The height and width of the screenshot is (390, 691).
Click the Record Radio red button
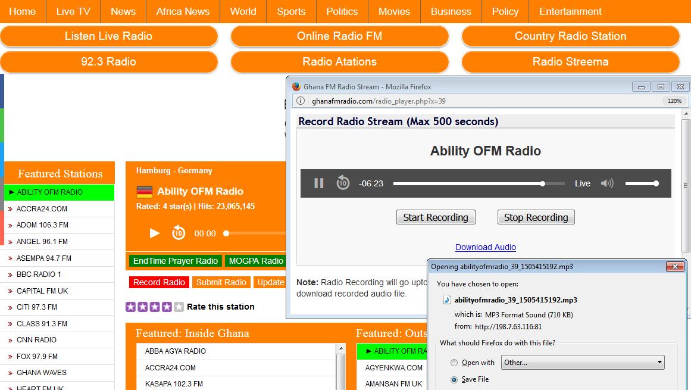coord(159,282)
